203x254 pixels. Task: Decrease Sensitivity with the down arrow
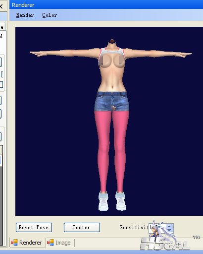[169, 230]
